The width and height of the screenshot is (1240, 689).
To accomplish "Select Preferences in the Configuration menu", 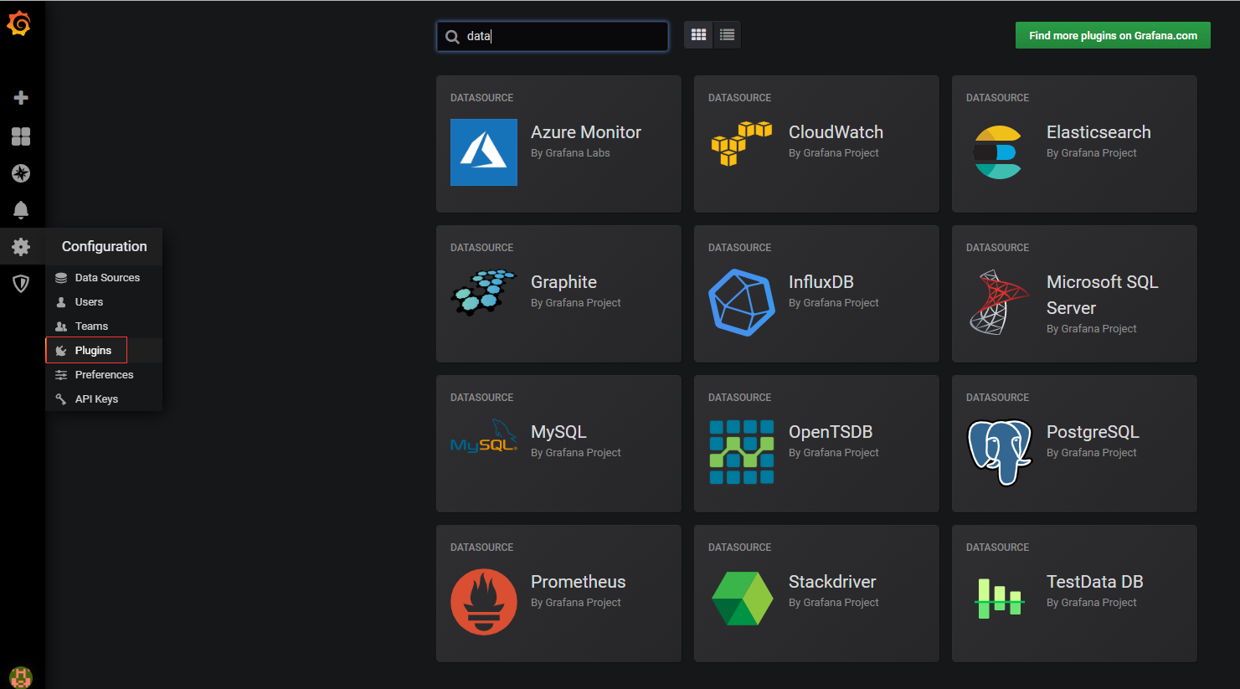I will pos(103,374).
